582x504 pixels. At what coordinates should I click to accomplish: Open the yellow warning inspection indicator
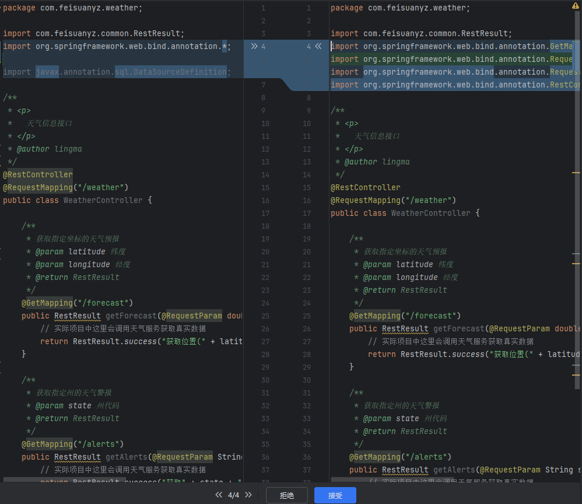(x=576, y=5)
